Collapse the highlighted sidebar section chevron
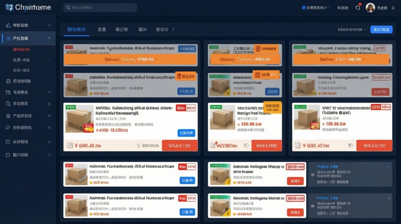 coord(49,38)
